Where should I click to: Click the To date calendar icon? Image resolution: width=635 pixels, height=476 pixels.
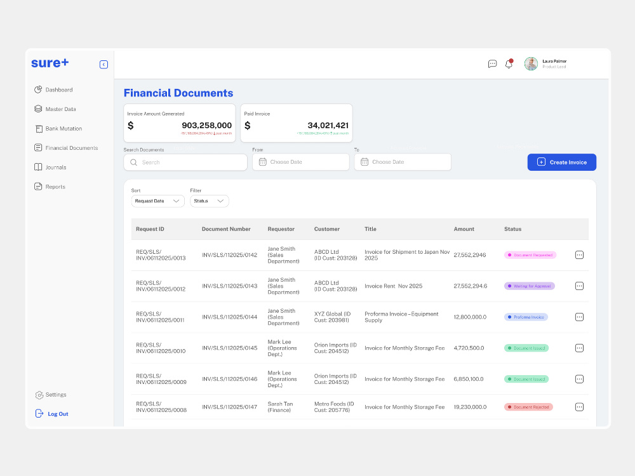[364, 162]
